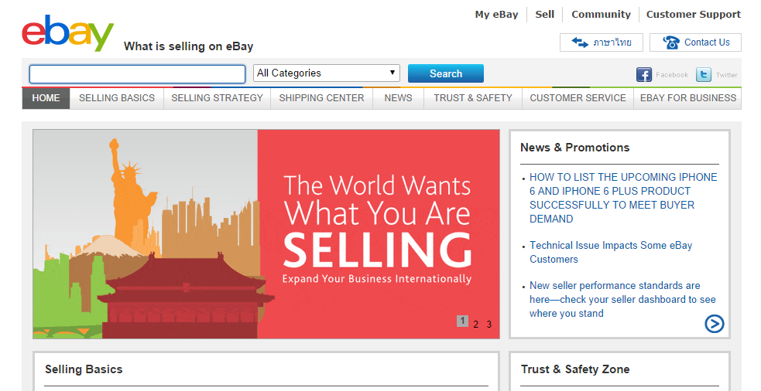Click the telephone icon beside Contact Us
Image resolution: width=761 pixels, height=391 pixels.
(x=671, y=42)
